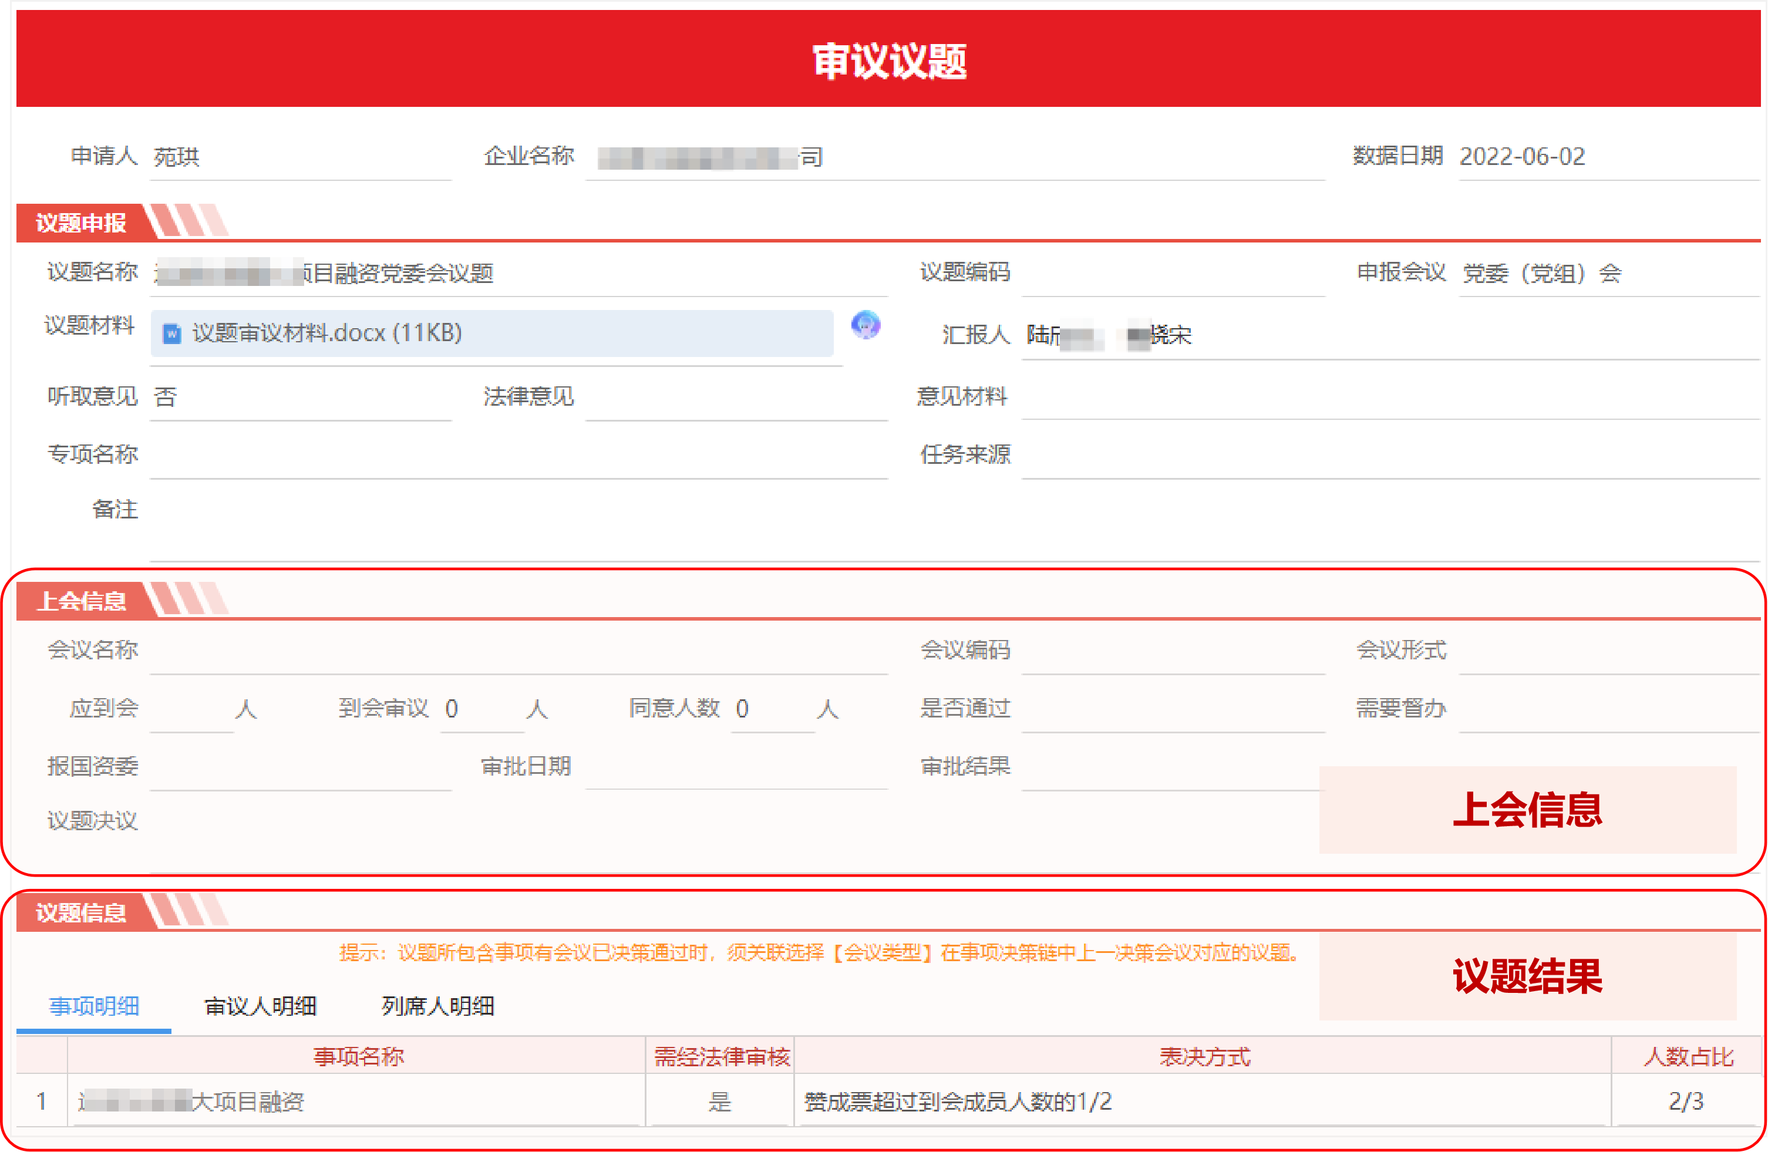1768x1152 pixels.
Task: Click the 听取意见 field showing 否
Action: [297, 397]
